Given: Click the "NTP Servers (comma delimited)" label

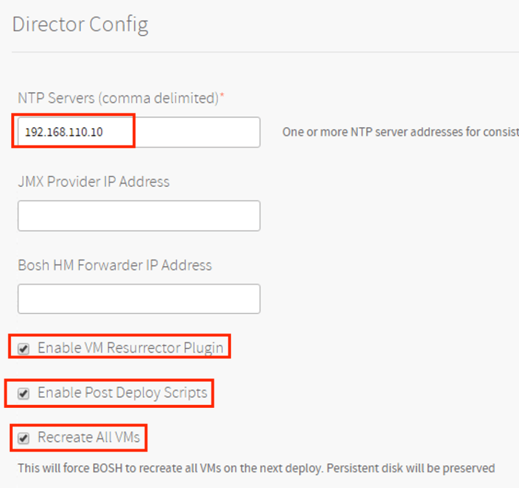Looking at the screenshot, I should (x=118, y=98).
